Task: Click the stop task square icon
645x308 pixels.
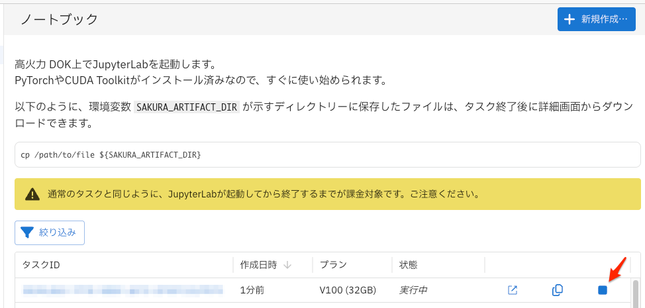Action: pos(602,290)
